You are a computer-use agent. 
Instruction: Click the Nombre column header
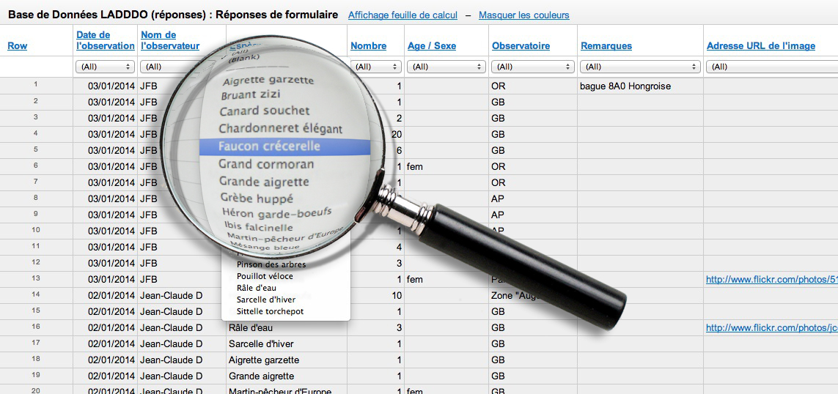368,45
